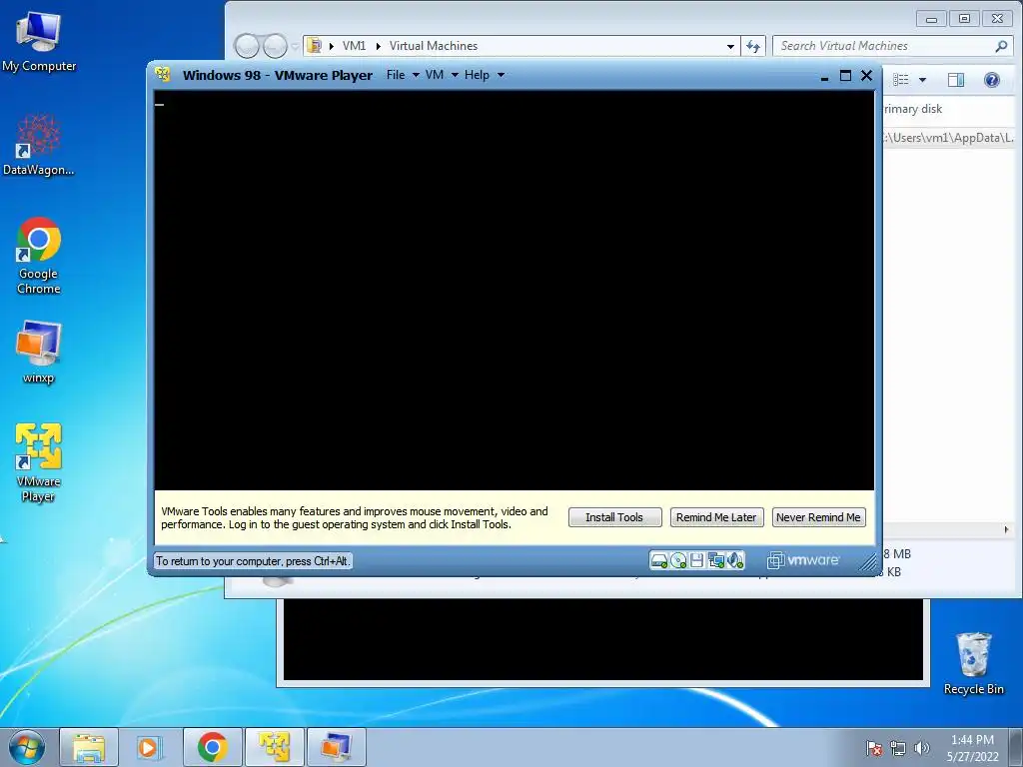Open the DataWagon desktop shortcut

(x=39, y=144)
